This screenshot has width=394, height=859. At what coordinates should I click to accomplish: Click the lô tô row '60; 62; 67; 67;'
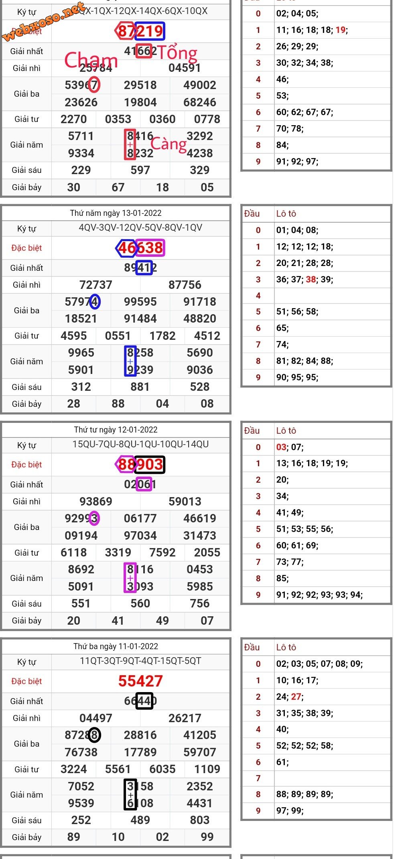point(305,112)
